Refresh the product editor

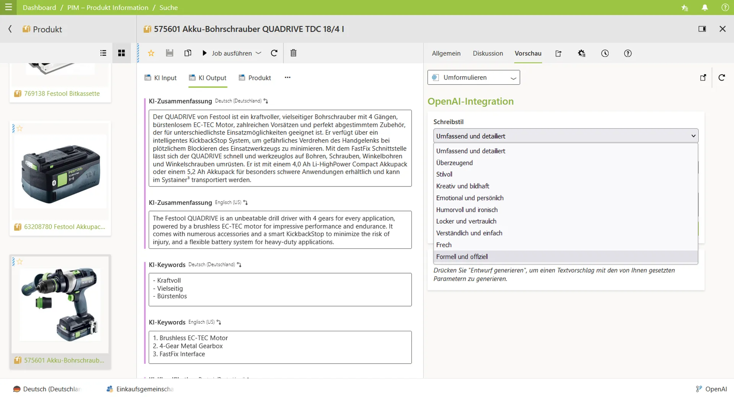click(274, 53)
